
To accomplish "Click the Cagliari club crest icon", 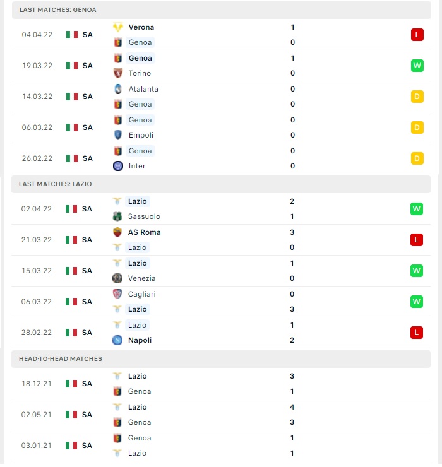I will coord(117,294).
